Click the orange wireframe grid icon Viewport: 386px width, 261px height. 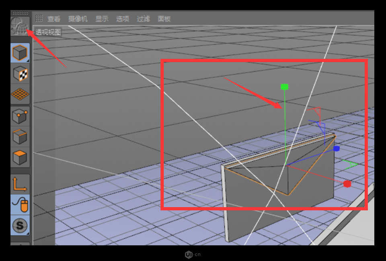click(20, 94)
